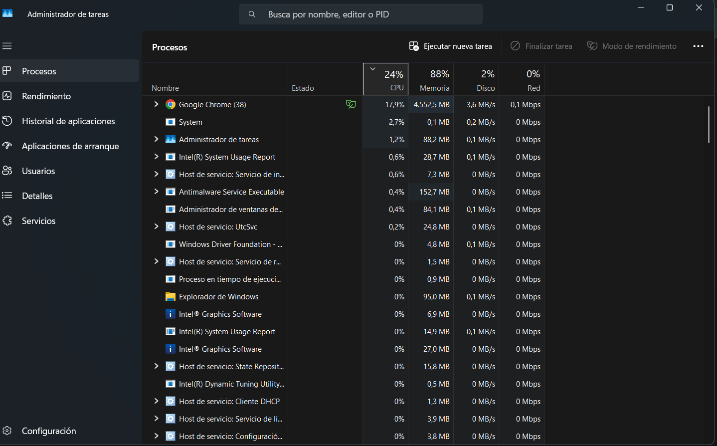
Task: Expand the first Intel(R) System Usage Report row
Action: (x=156, y=157)
